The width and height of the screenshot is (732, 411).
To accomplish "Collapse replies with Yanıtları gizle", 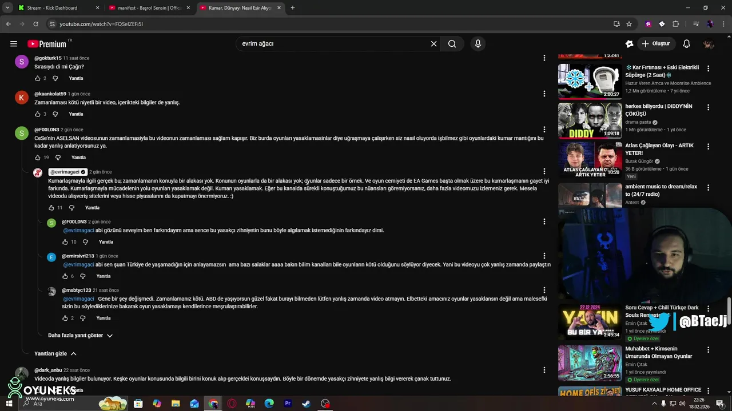I will (x=55, y=354).
